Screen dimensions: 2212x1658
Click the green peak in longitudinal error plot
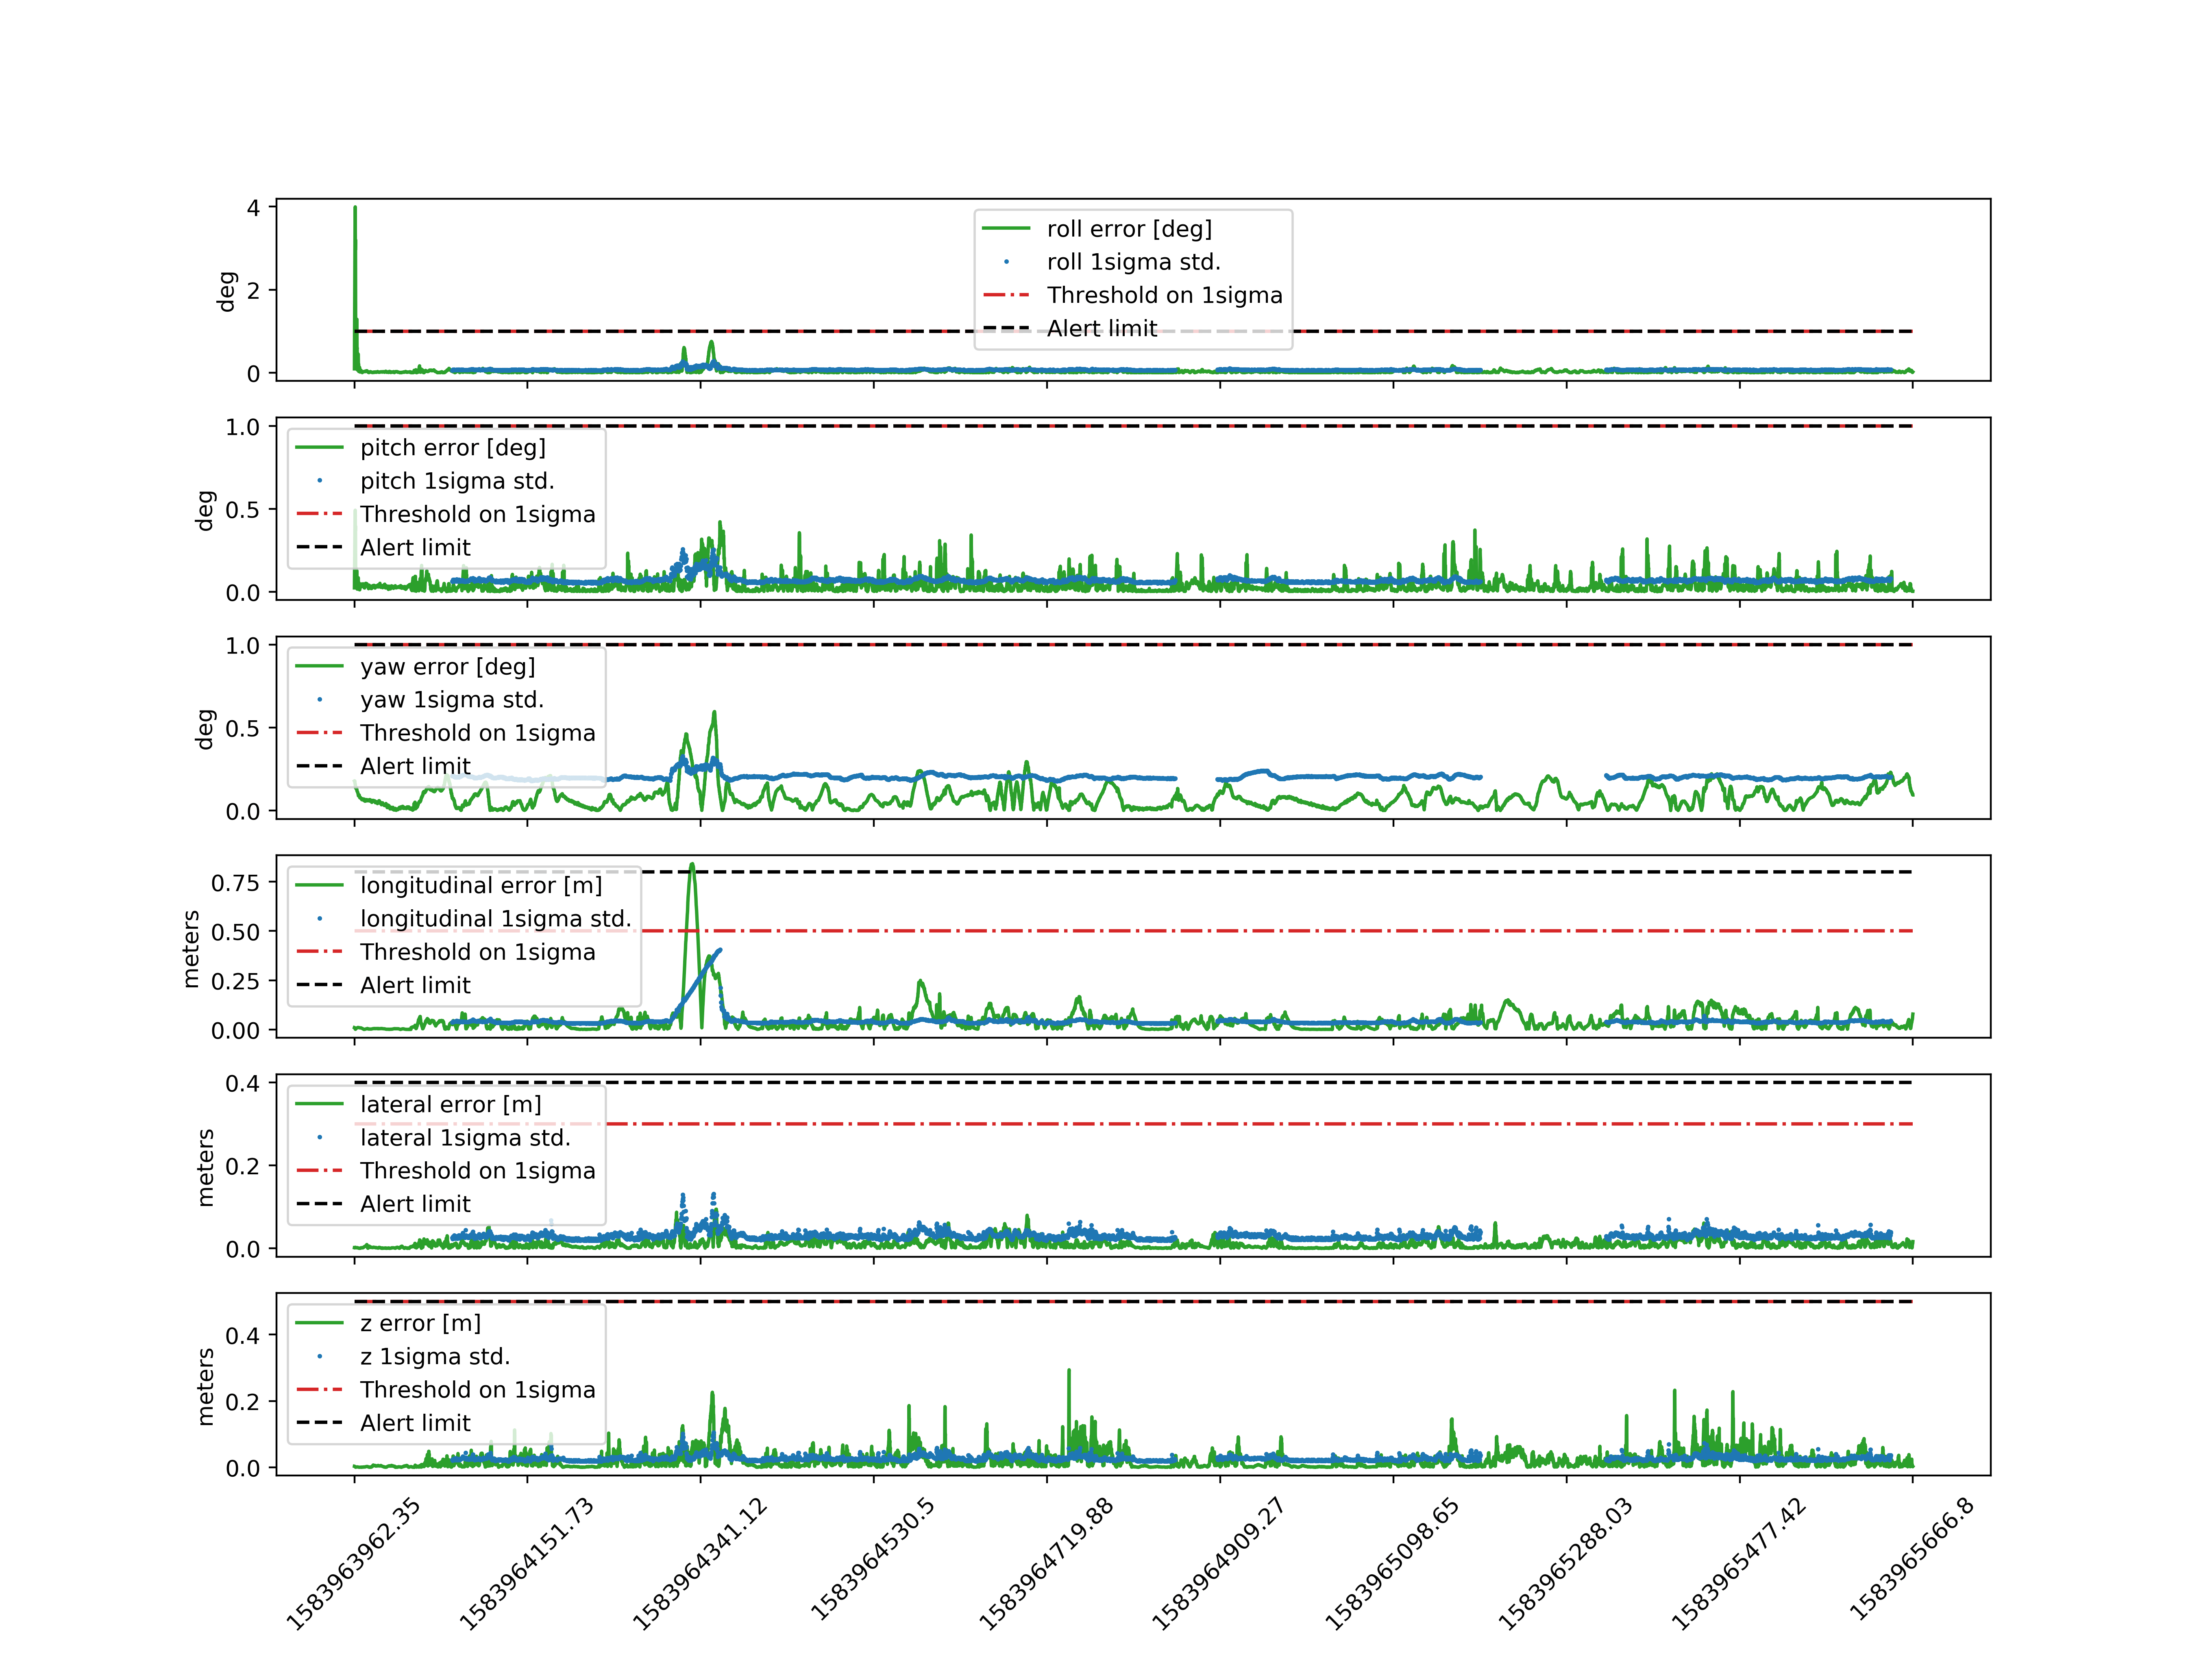(x=692, y=865)
